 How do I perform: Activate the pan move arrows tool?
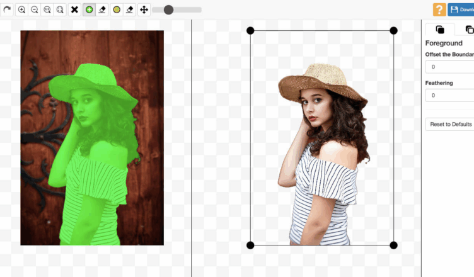point(144,9)
